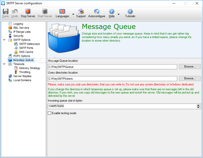The width and height of the screenshot is (203, 158).
Task: Click the SMTP Options envelope lock icon
Action: pos(10,40)
